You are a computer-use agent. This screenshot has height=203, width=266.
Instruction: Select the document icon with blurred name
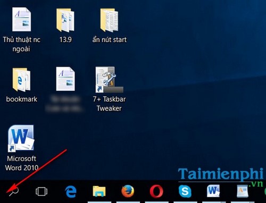[65, 79]
